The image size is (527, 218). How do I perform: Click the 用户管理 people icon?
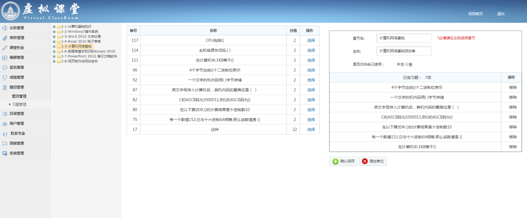tap(4, 123)
